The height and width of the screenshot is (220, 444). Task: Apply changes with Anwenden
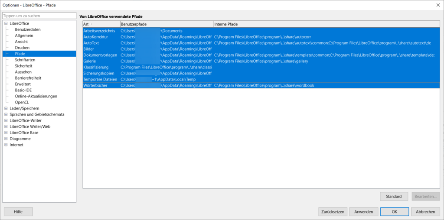(x=364, y=211)
